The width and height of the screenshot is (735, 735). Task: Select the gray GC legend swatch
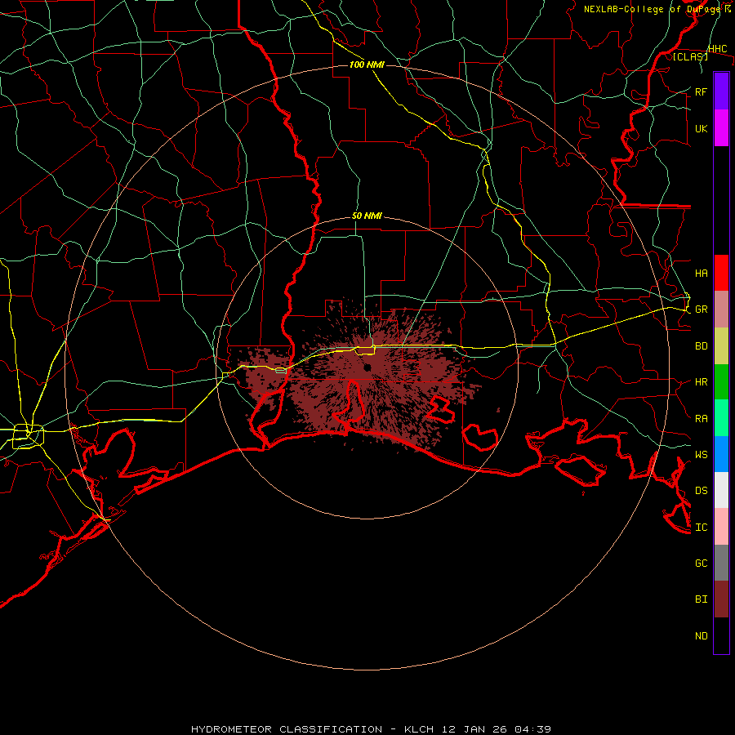click(721, 563)
